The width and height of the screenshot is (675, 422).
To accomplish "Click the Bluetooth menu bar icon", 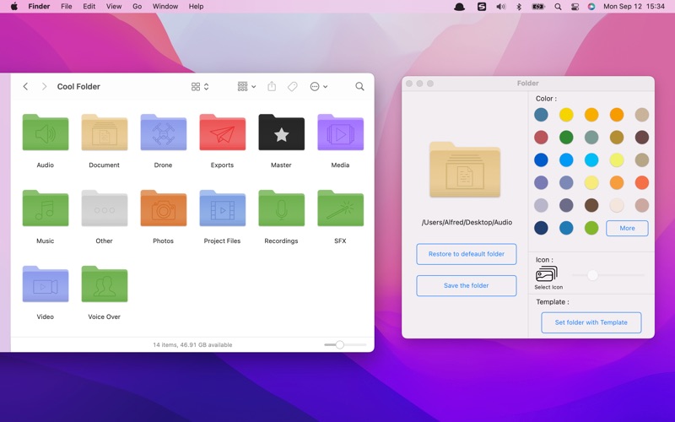I will [x=519, y=7].
